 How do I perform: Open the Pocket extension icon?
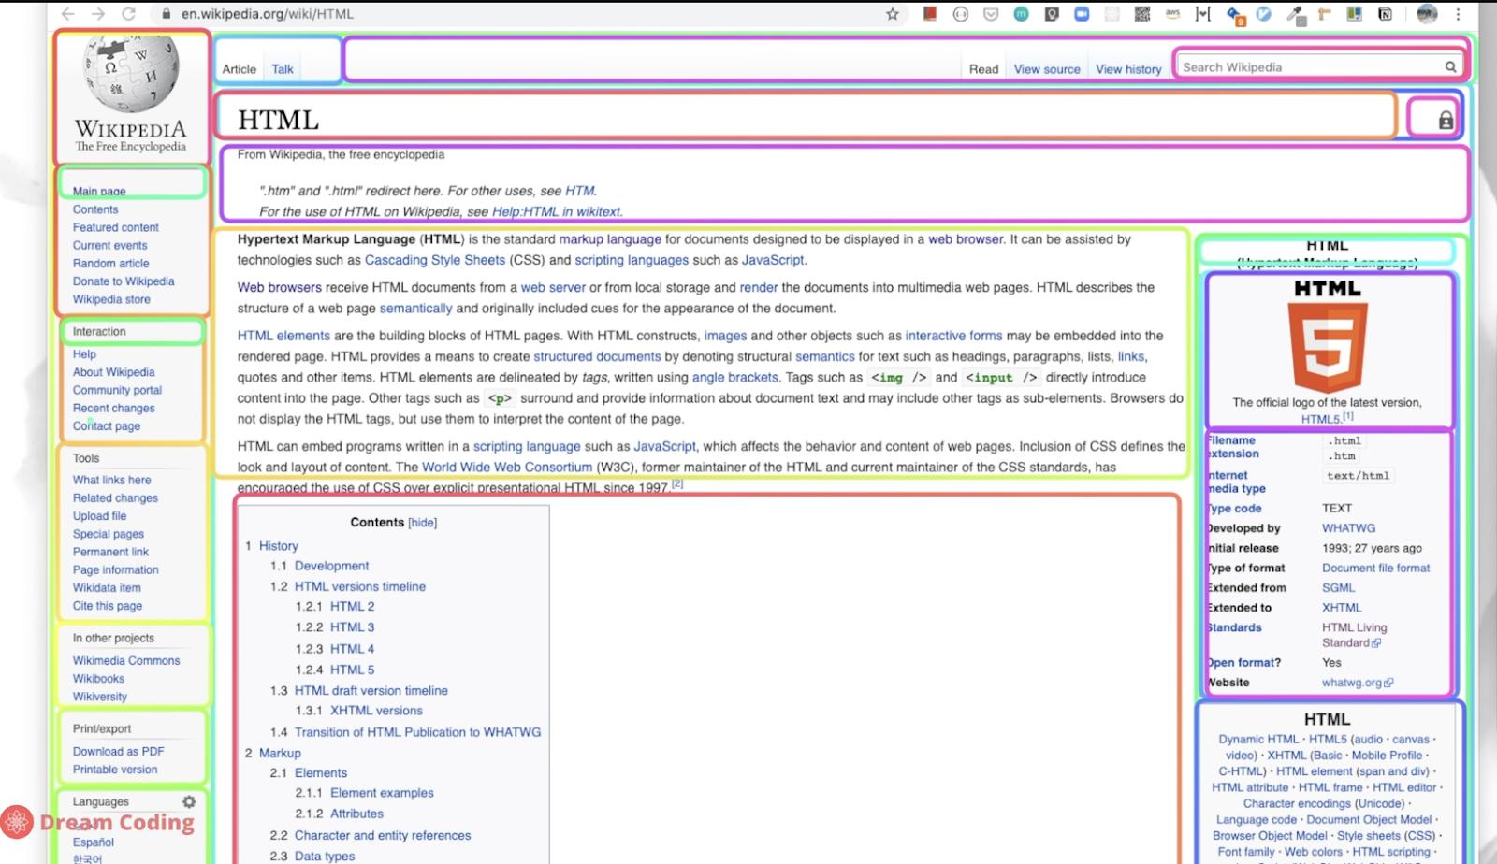pyautogui.click(x=991, y=14)
